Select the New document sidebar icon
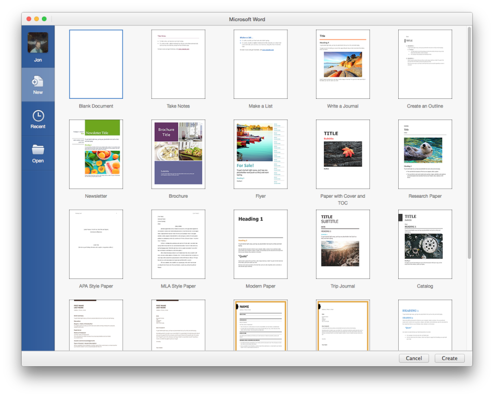Image resolution: width=494 pixels, height=397 pixels. tap(37, 81)
